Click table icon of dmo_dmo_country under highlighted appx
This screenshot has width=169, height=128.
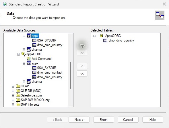pyautogui.click(x=34, y=45)
